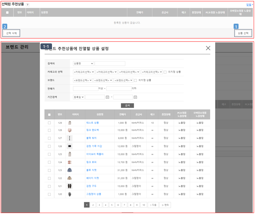Check 미지정 상품 in brand row
Viewport: 255px width, 215px height.
click(136, 80)
